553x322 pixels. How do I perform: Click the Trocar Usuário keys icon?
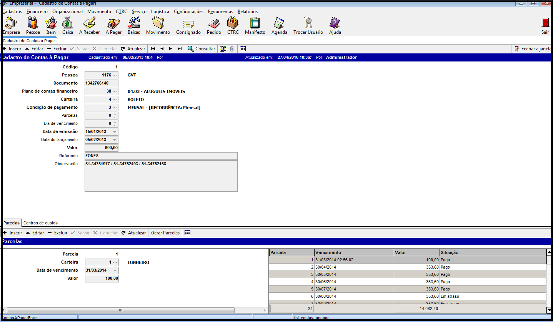(x=308, y=24)
